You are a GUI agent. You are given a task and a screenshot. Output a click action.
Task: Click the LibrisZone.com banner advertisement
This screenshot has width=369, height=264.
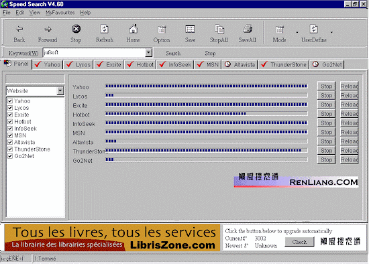(x=112, y=238)
